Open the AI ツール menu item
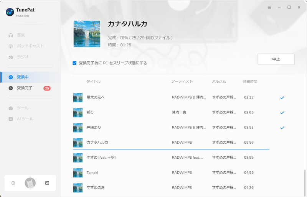Image resolution: width=307 pixels, height=197 pixels. point(25,119)
